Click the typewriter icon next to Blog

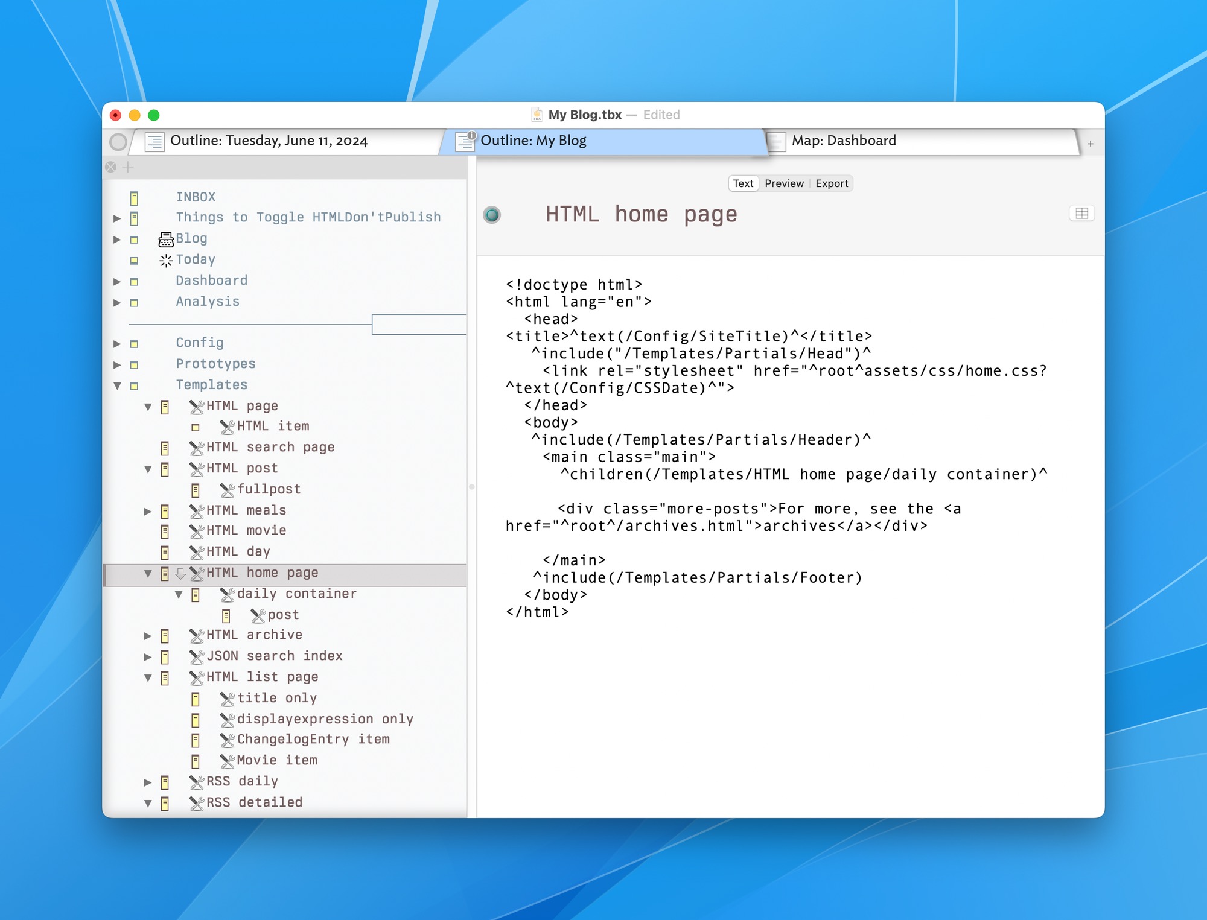tap(165, 240)
